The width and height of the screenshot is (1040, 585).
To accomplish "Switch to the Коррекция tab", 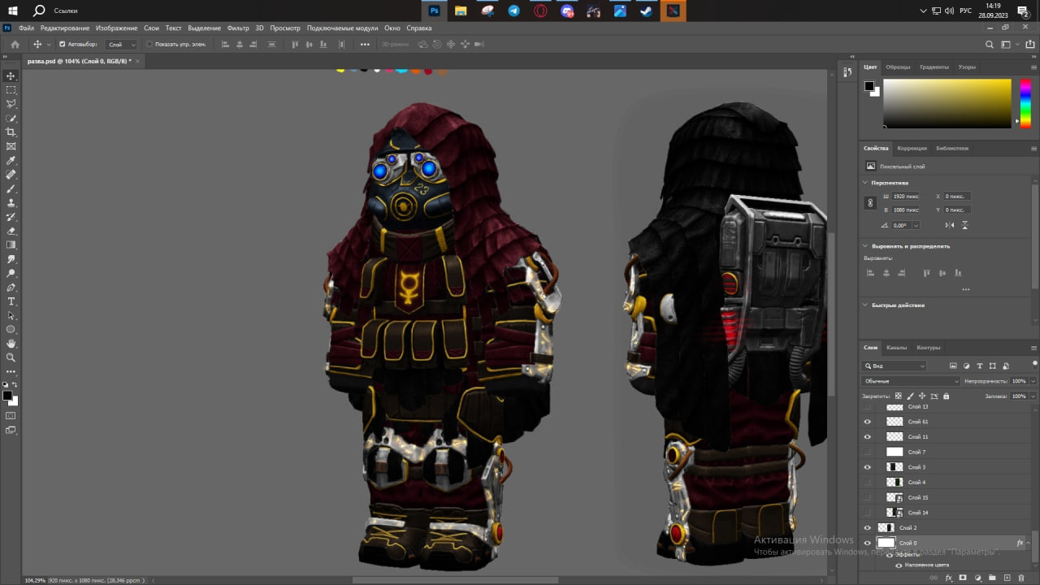I will pyautogui.click(x=912, y=149).
